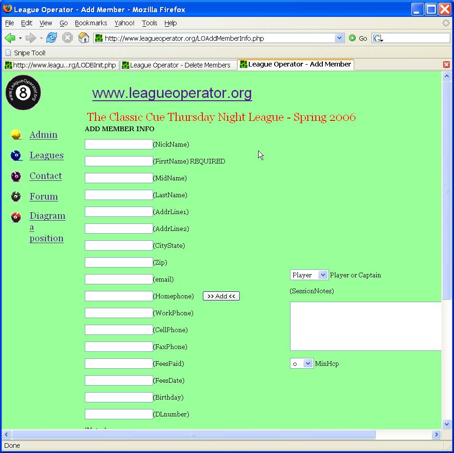The width and height of the screenshot is (454, 453).
Task: Click the Home icon in toolbar
Action: pos(83,38)
